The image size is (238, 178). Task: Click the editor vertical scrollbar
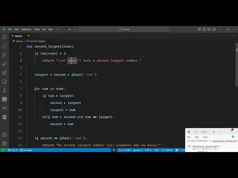(237, 65)
